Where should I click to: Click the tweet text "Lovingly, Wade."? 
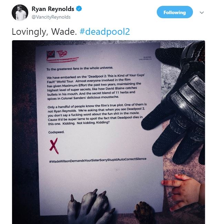(x=44, y=32)
